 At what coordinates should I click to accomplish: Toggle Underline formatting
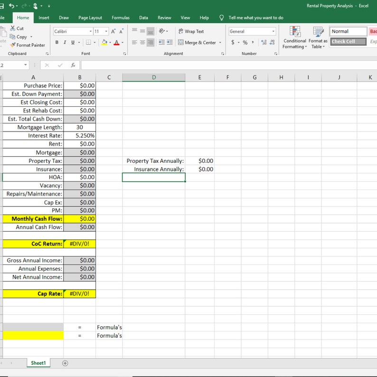point(73,42)
